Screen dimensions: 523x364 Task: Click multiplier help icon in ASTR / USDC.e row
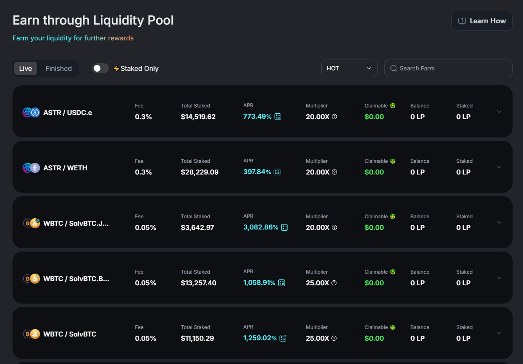coord(334,117)
